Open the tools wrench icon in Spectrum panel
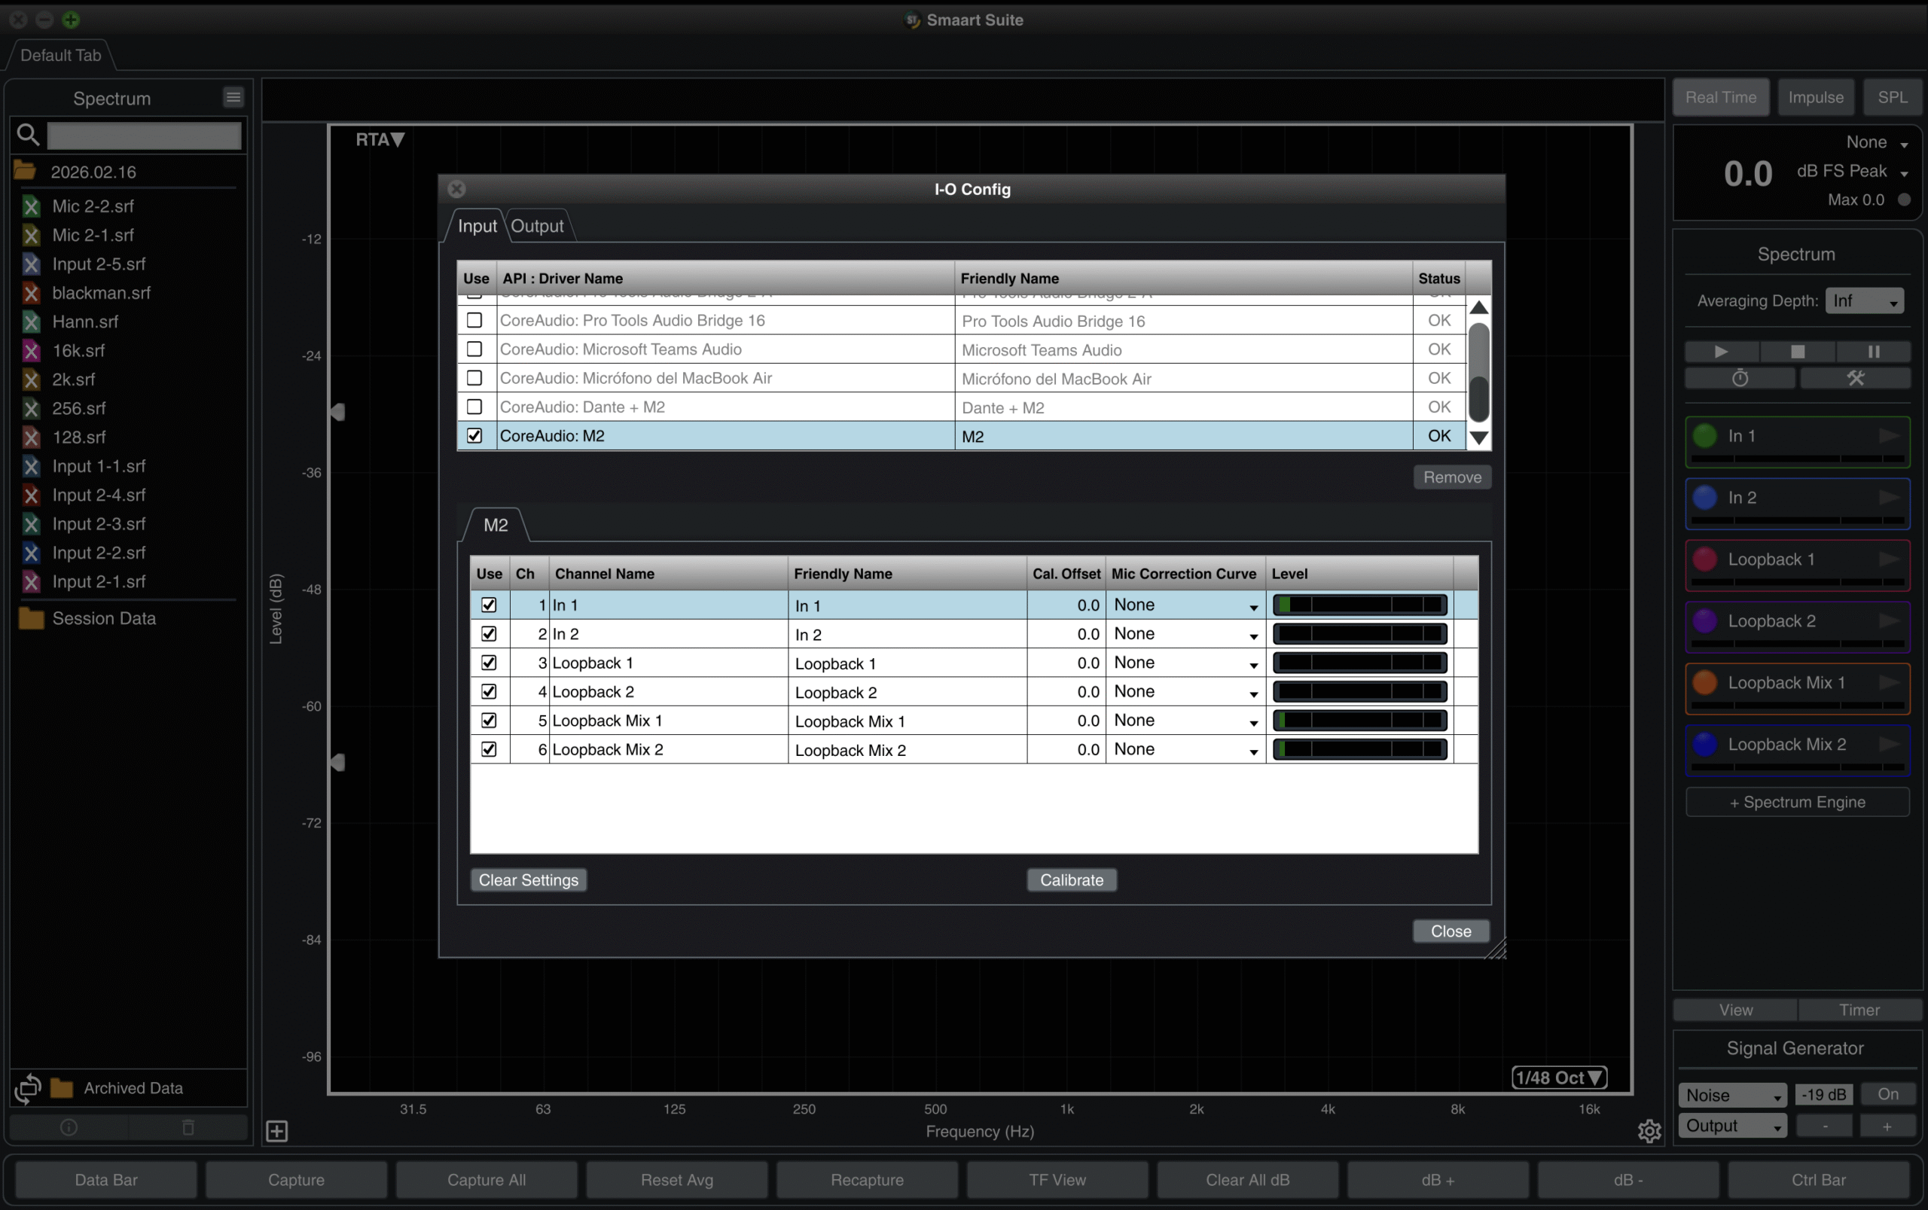Screen dimensions: 1928x1210 tap(1855, 378)
